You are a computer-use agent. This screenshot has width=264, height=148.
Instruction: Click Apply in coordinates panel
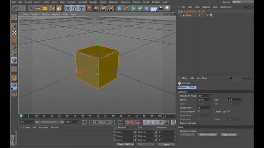(167, 144)
